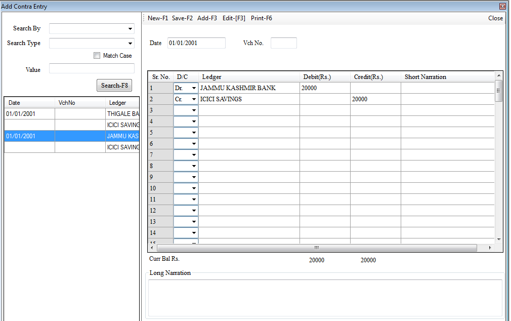
Task: Focus the Date field showing 01/01/2001
Action: point(196,43)
